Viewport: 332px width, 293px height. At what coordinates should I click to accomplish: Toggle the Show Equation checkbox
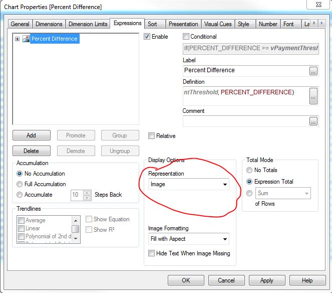(89, 219)
